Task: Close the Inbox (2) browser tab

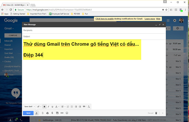Action: [x=28, y=5]
